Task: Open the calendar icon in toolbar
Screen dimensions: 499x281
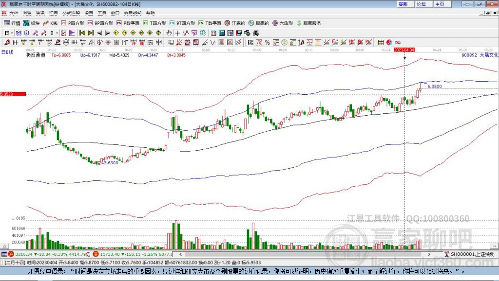Action: [x=213, y=33]
